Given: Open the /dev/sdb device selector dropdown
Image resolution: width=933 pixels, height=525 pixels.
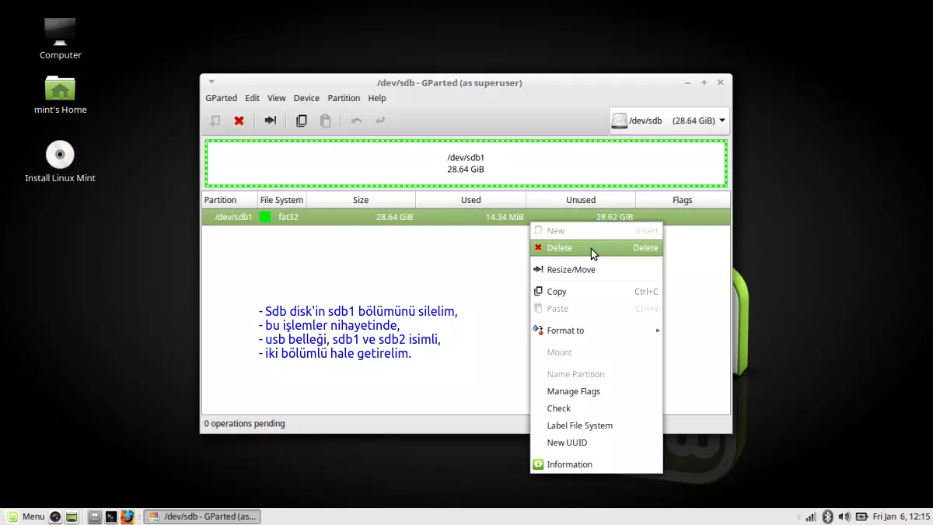Looking at the screenshot, I should [x=669, y=121].
